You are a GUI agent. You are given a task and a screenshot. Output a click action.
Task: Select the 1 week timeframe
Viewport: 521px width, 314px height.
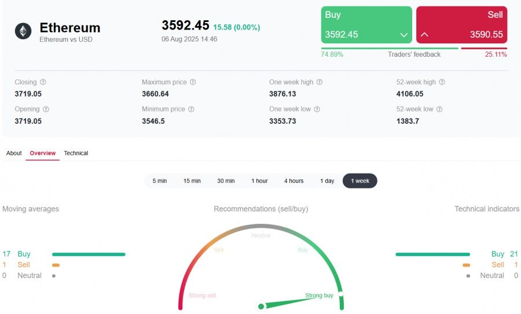click(360, 181)
